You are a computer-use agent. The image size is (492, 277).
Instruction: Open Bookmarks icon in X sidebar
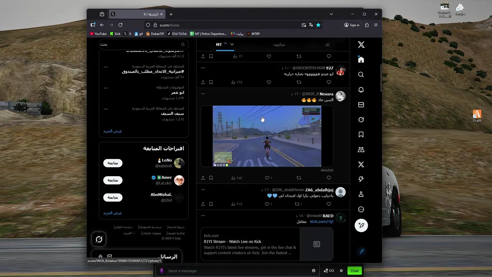361,135
